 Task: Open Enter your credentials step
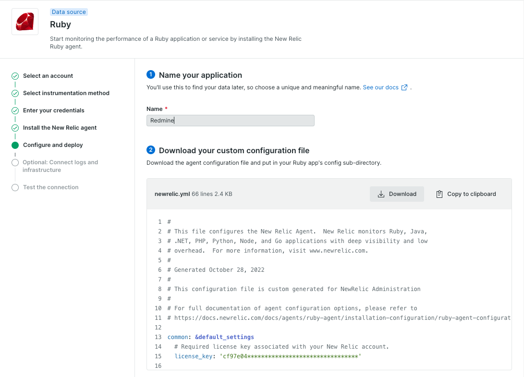[53, 110]
